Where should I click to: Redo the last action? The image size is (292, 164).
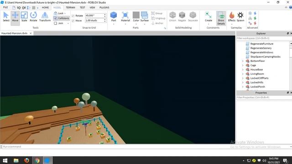click(x=24, y=8)
